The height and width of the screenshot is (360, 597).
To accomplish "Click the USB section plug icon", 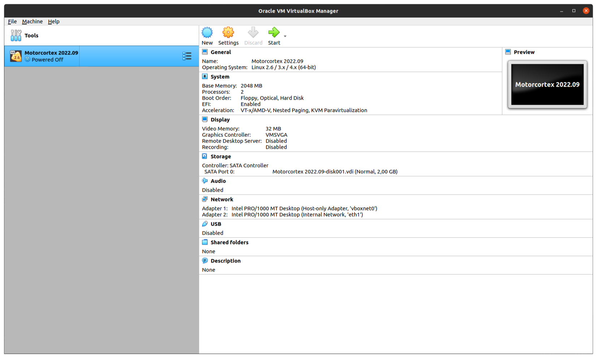I will pos(205,224).
